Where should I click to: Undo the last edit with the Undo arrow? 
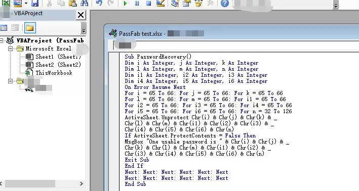99,3
